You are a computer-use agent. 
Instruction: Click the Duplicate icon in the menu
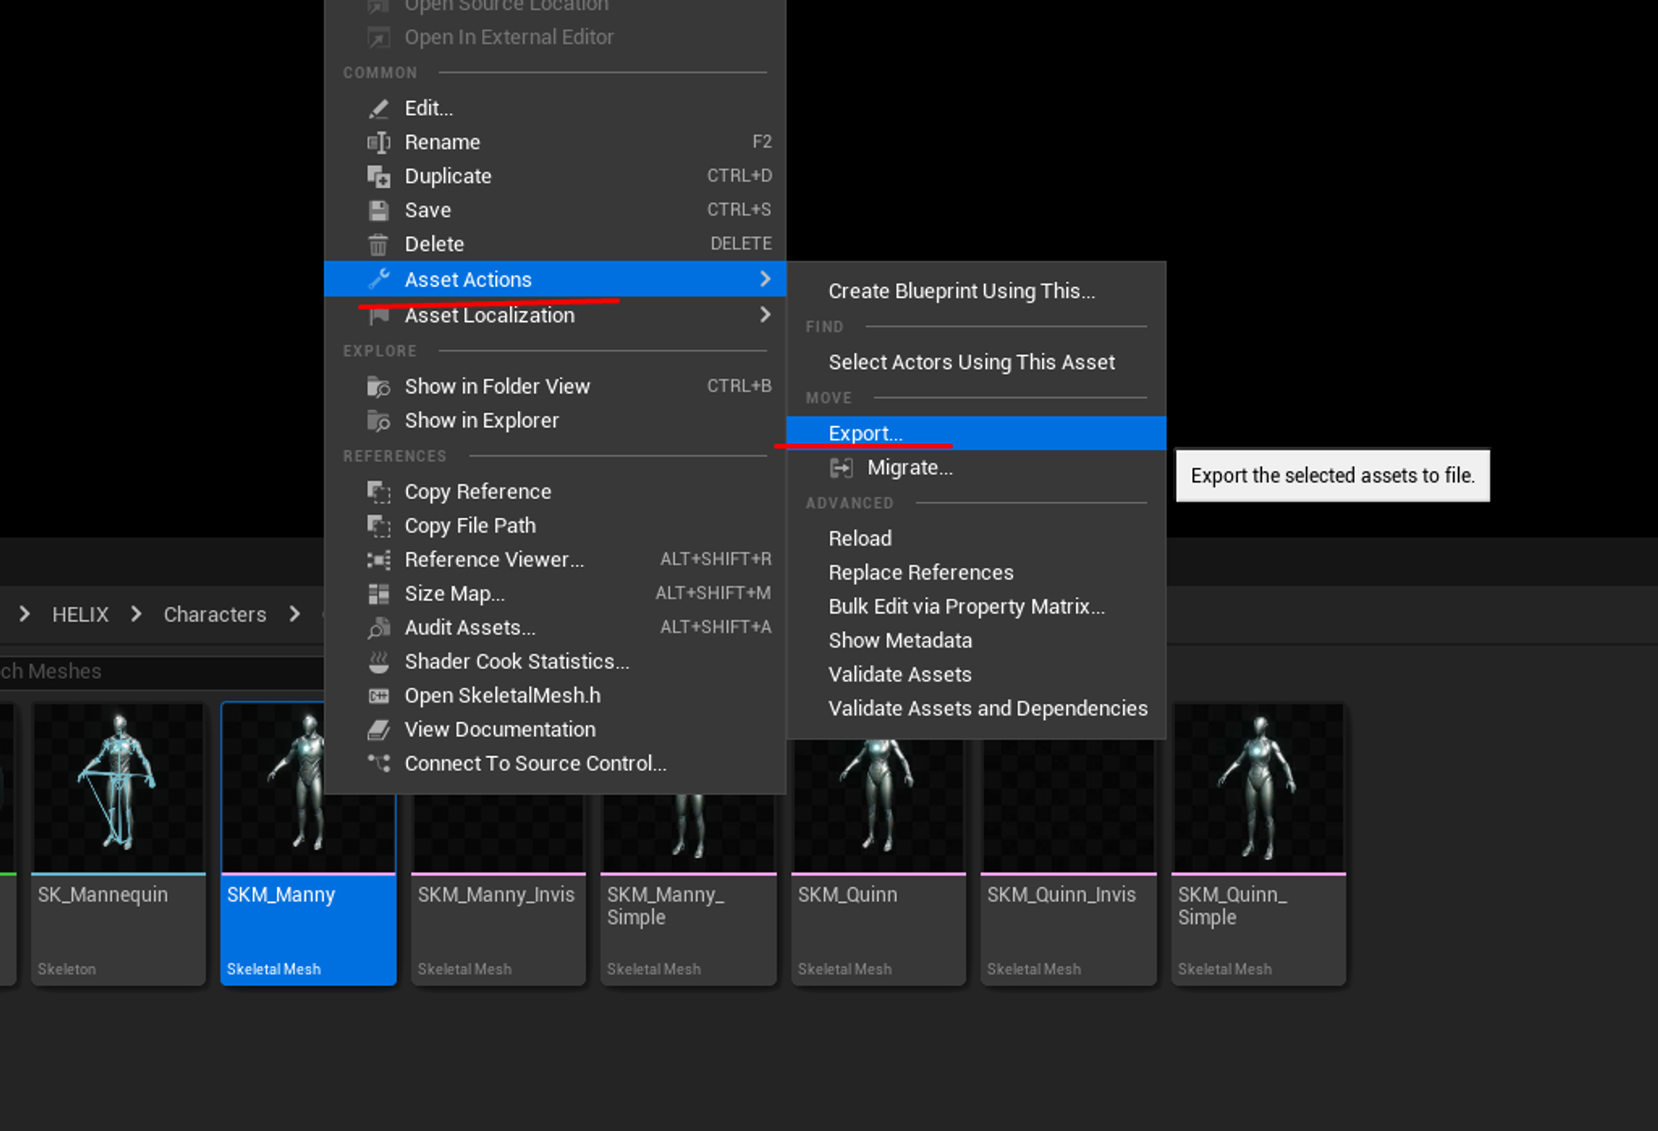[379, 177]
